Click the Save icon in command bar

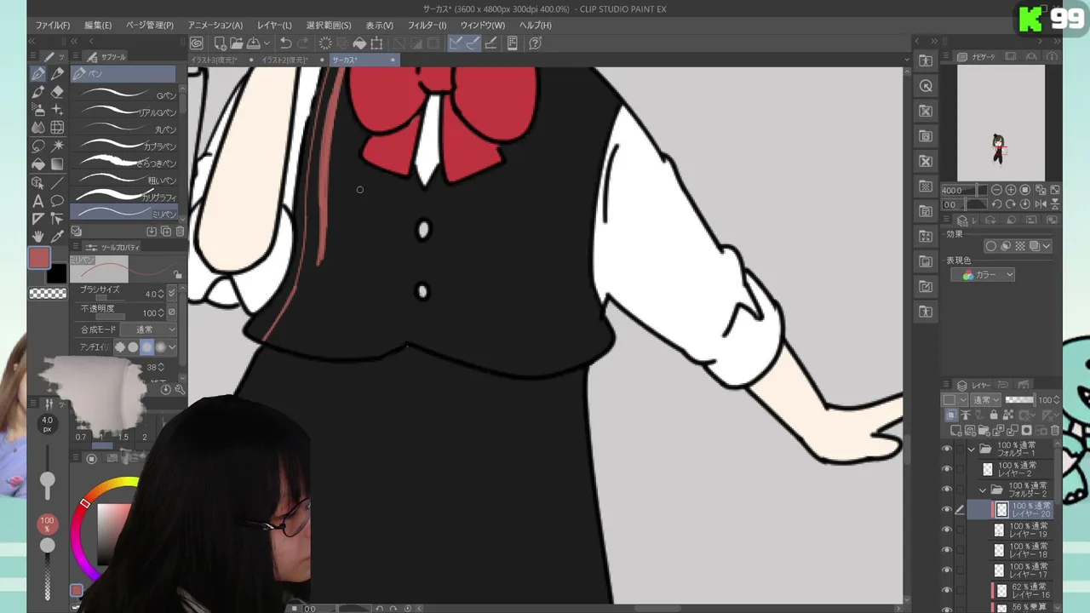point(253,43)
